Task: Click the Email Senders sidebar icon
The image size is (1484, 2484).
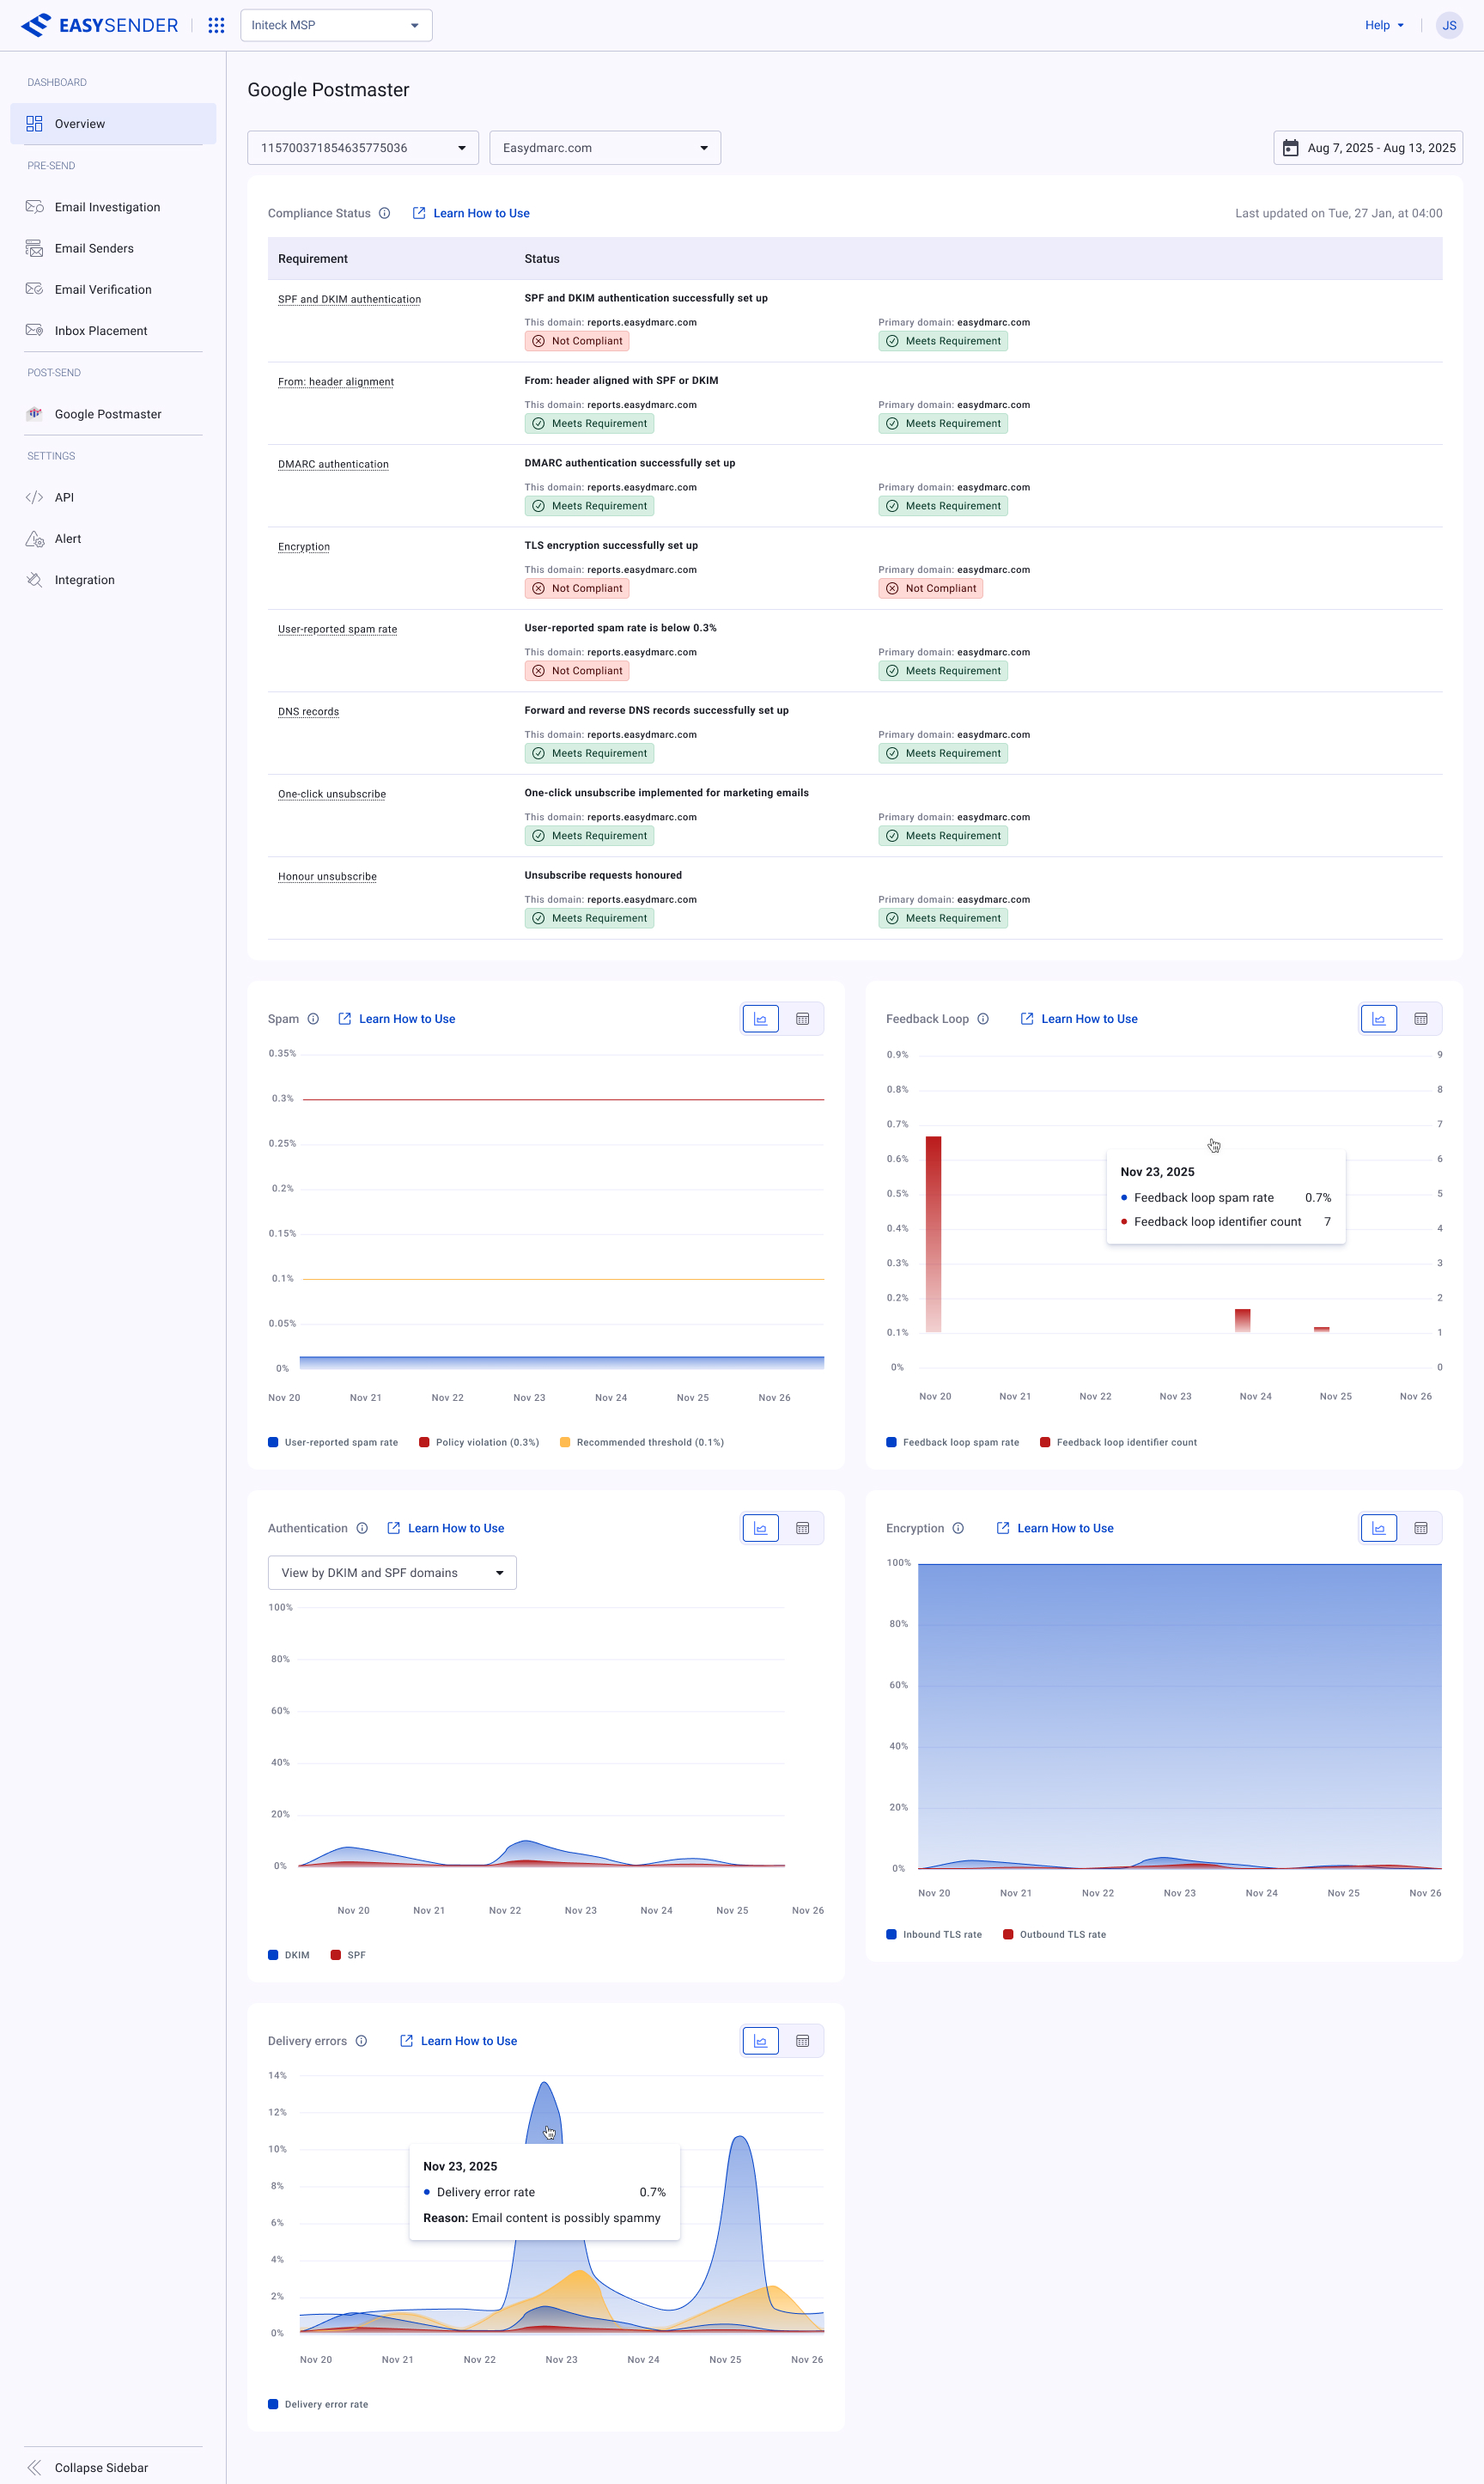Action: 34,248
